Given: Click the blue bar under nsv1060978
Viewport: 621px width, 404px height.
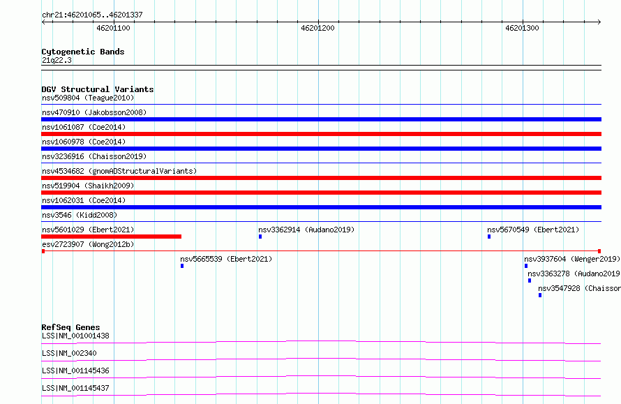Looking at the screenshot, I should [x=321, y=149].
